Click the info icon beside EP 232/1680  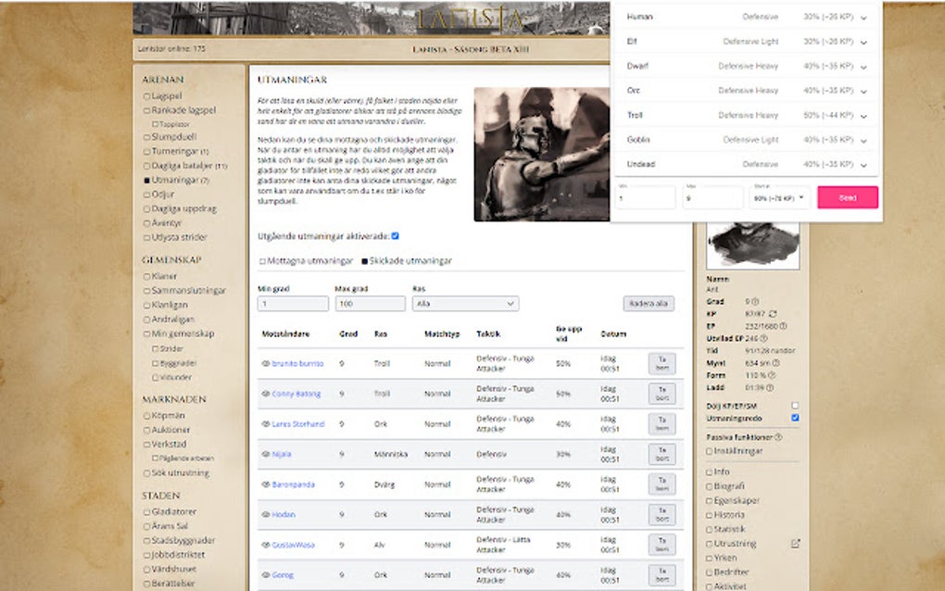tap(783, 326)
